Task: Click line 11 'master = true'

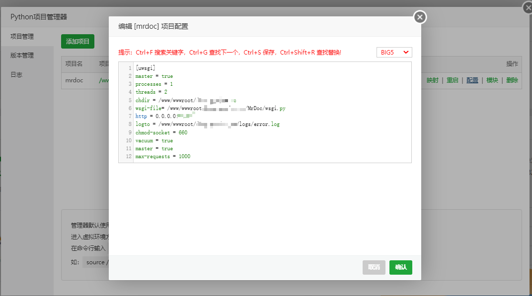Action: (154, 149)
